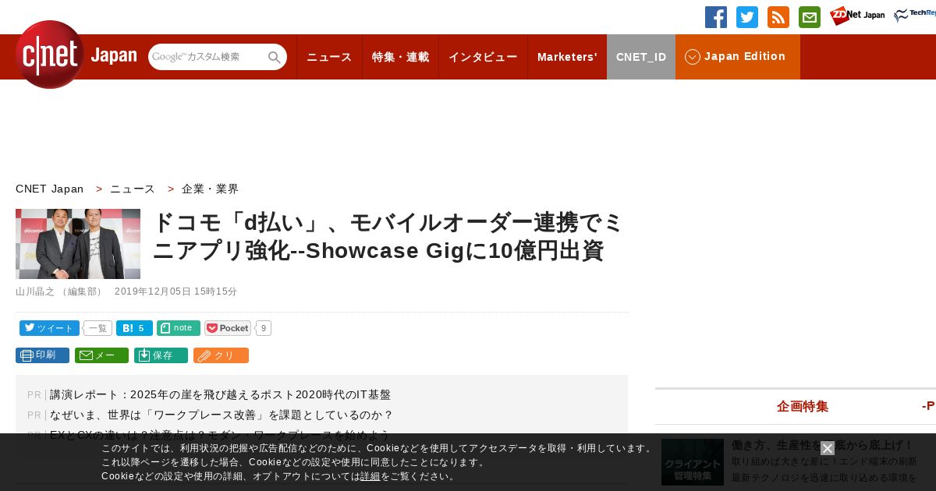The image size is (936, 491).
Task: Click the Hatena bookmark B! button
Action: tap(134, 328)
